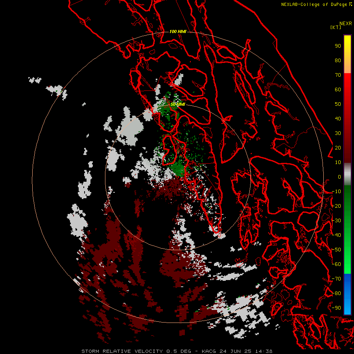Click the -30 scale value
This screenshot has height=354, width=354.
(336, 221)
